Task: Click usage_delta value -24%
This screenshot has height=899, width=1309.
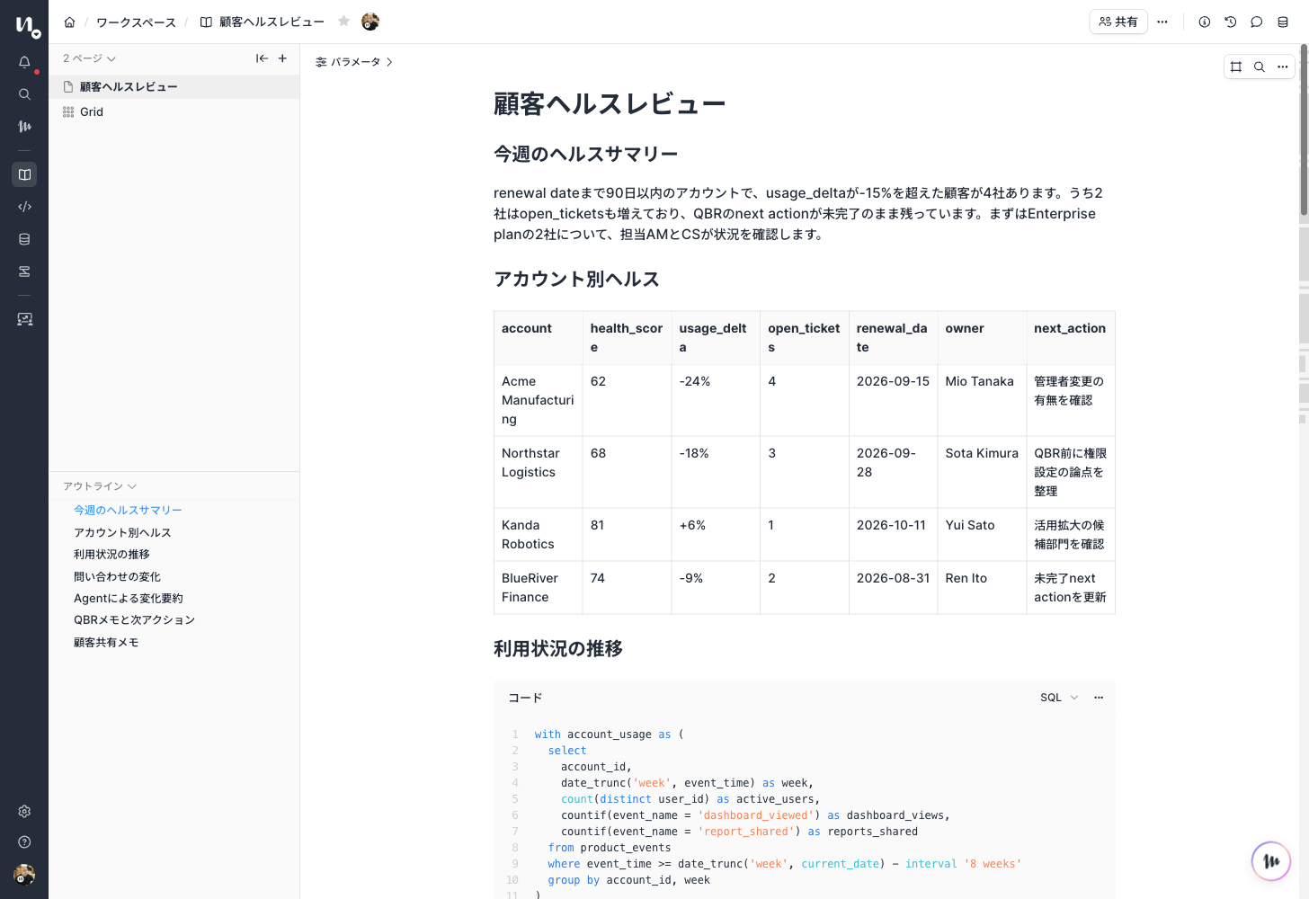Action: (716, 400)
